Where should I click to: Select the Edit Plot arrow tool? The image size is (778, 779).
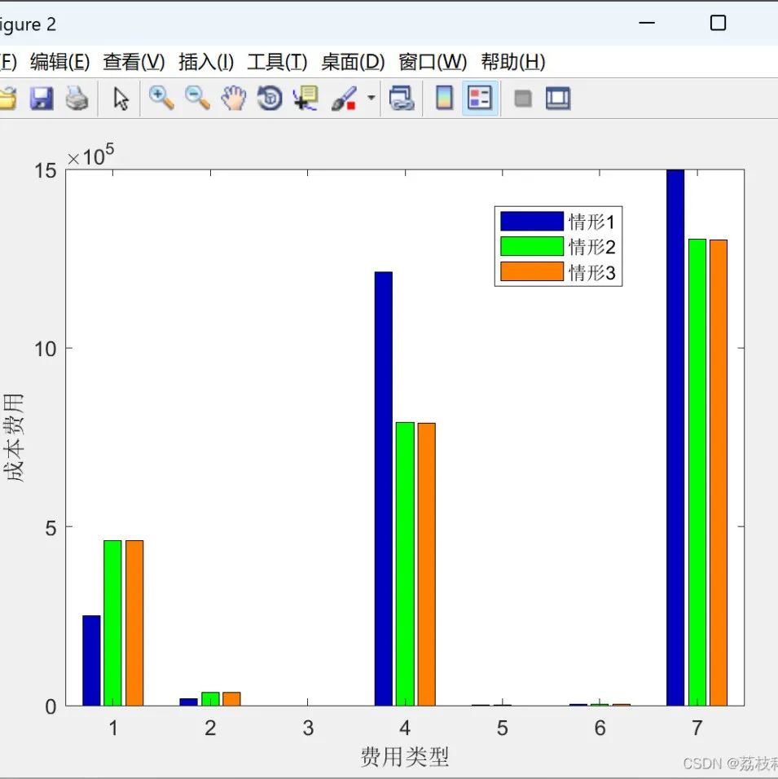click(121, 99)
